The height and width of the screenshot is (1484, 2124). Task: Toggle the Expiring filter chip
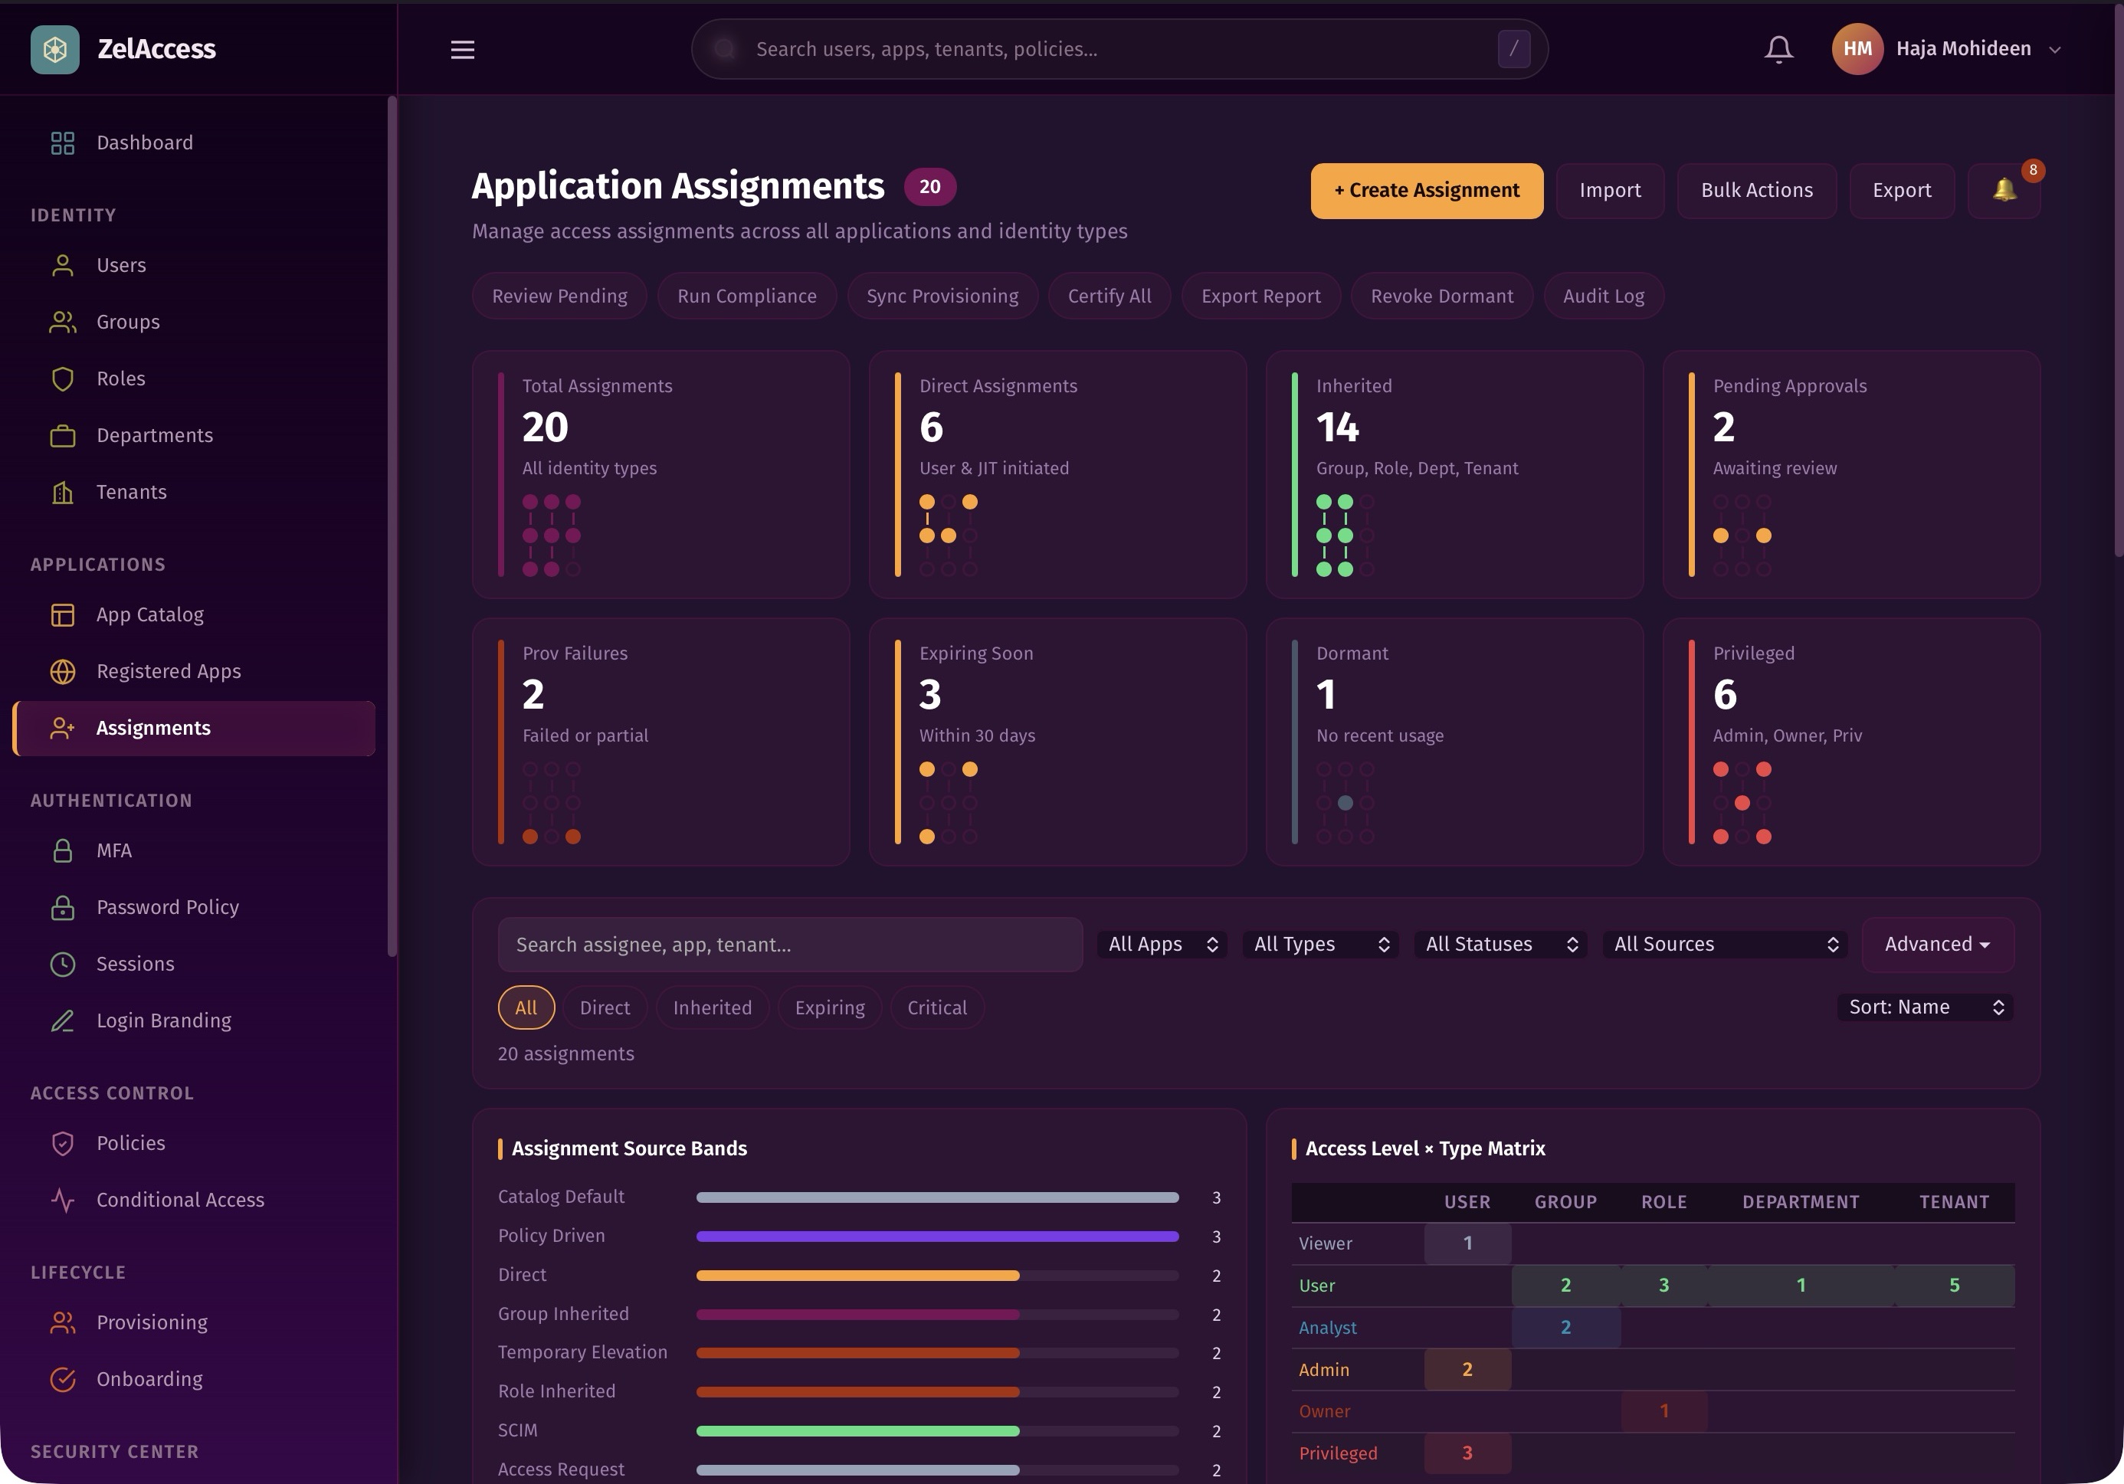(x=829, y=1007)
